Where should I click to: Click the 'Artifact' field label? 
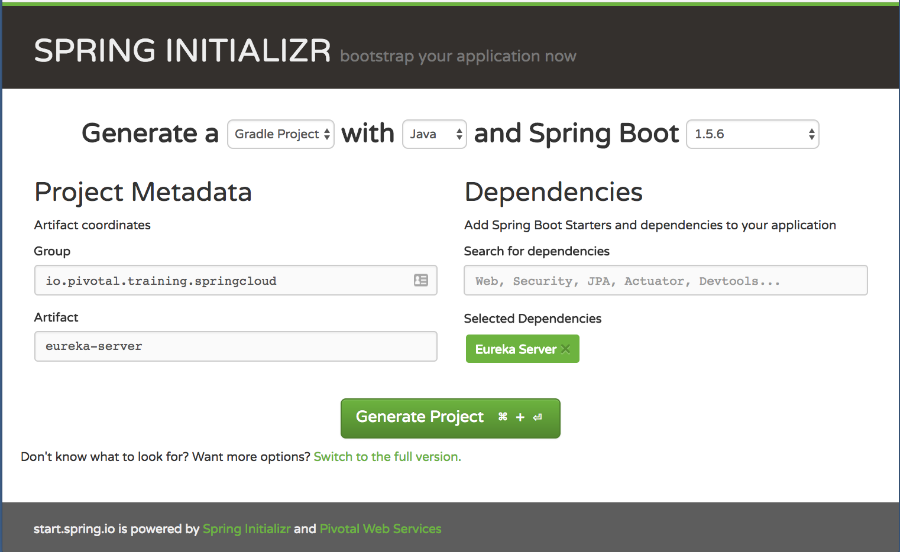click(x=56, y=317)
